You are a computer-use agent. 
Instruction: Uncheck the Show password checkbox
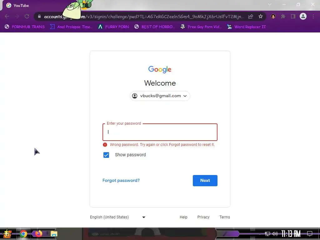click(x=106, y=155)
